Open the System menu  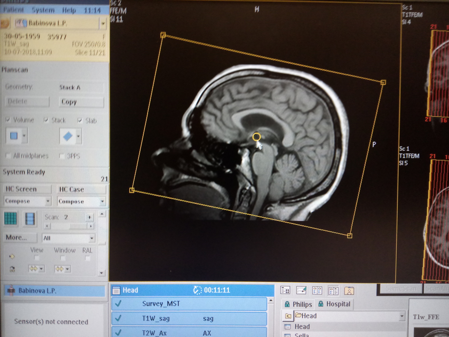tap(43, 10)
